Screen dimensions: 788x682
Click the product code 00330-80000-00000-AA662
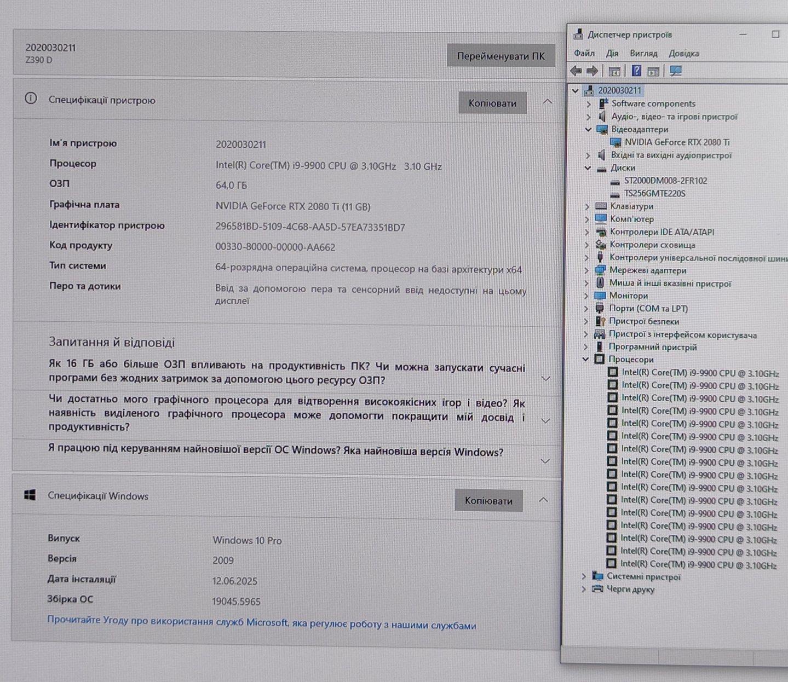pos(275,247)
